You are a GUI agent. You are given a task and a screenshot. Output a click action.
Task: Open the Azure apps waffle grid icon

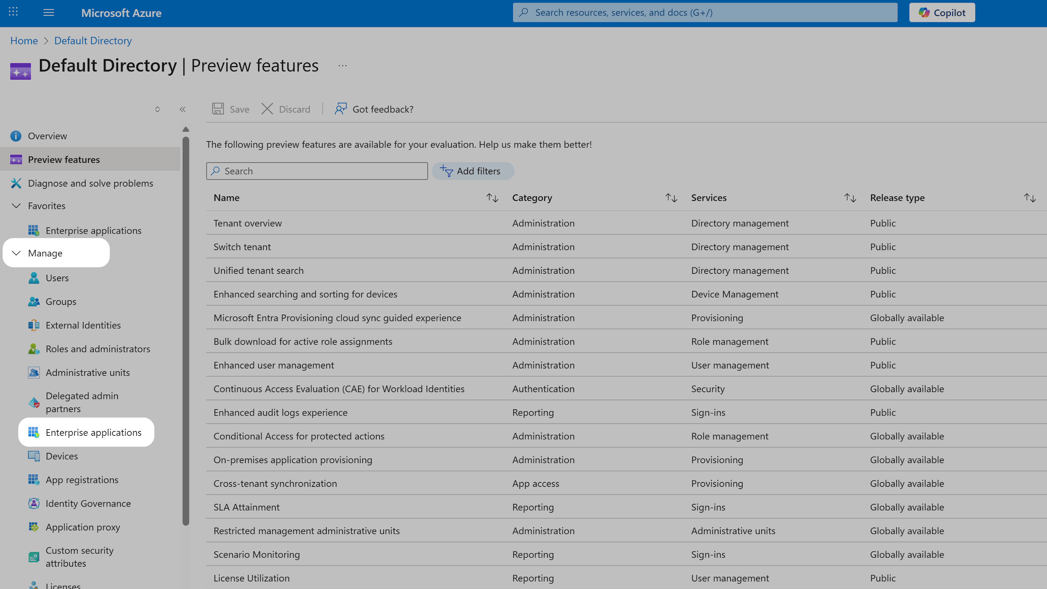point(13,12)
